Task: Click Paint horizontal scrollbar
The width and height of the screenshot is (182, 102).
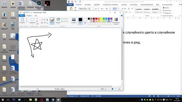Action: (x=66, y=86)
